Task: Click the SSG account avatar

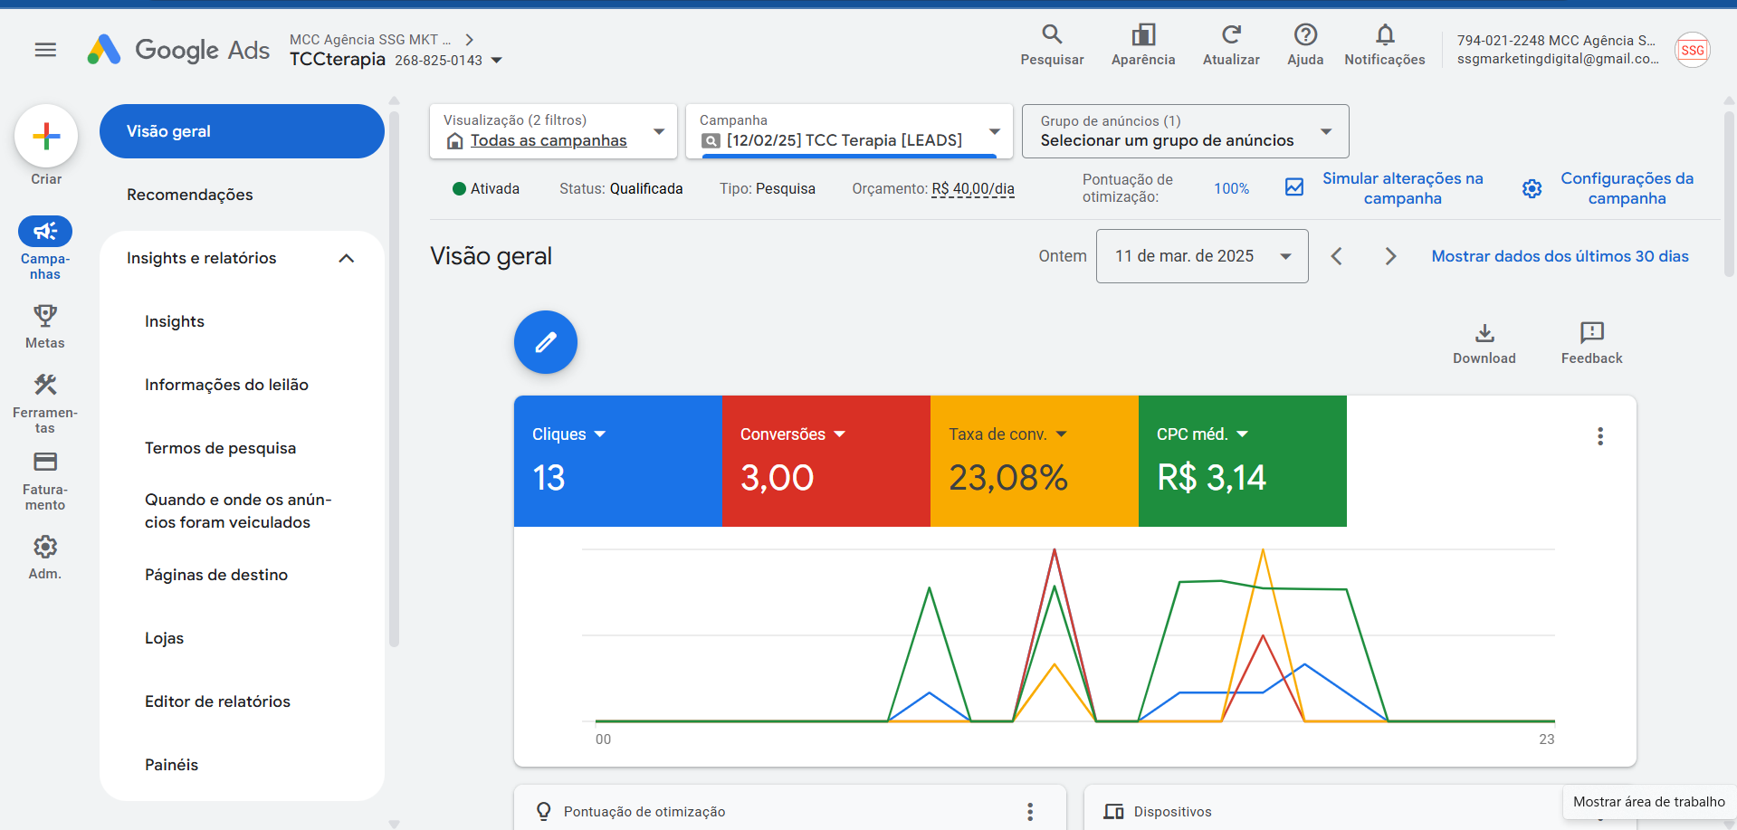Action: (1692, 50)
